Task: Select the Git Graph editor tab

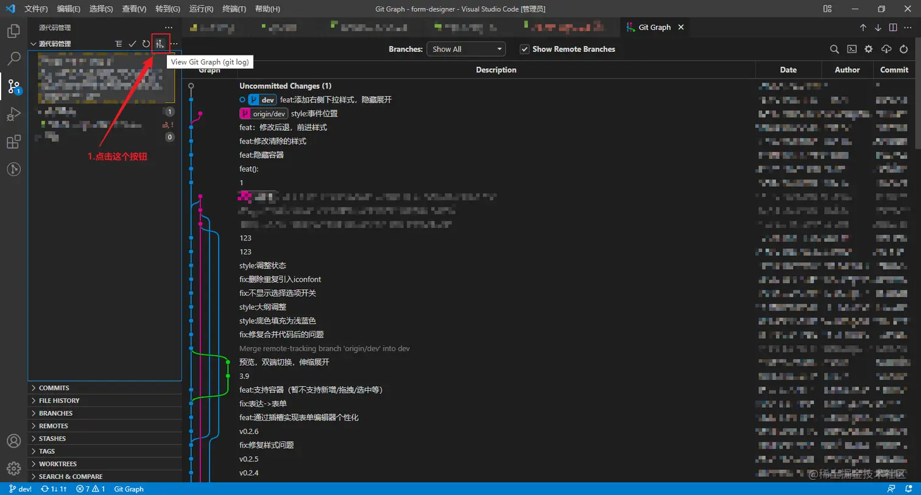Action: coord(654,27)
